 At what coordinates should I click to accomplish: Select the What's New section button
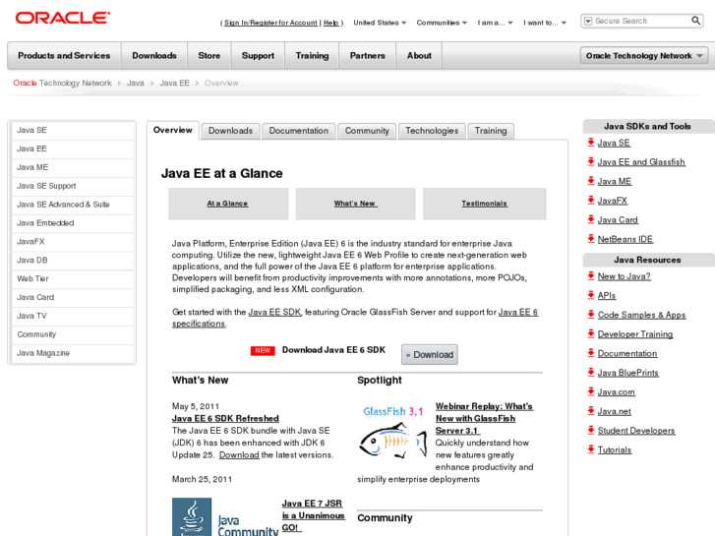point(355,204)
